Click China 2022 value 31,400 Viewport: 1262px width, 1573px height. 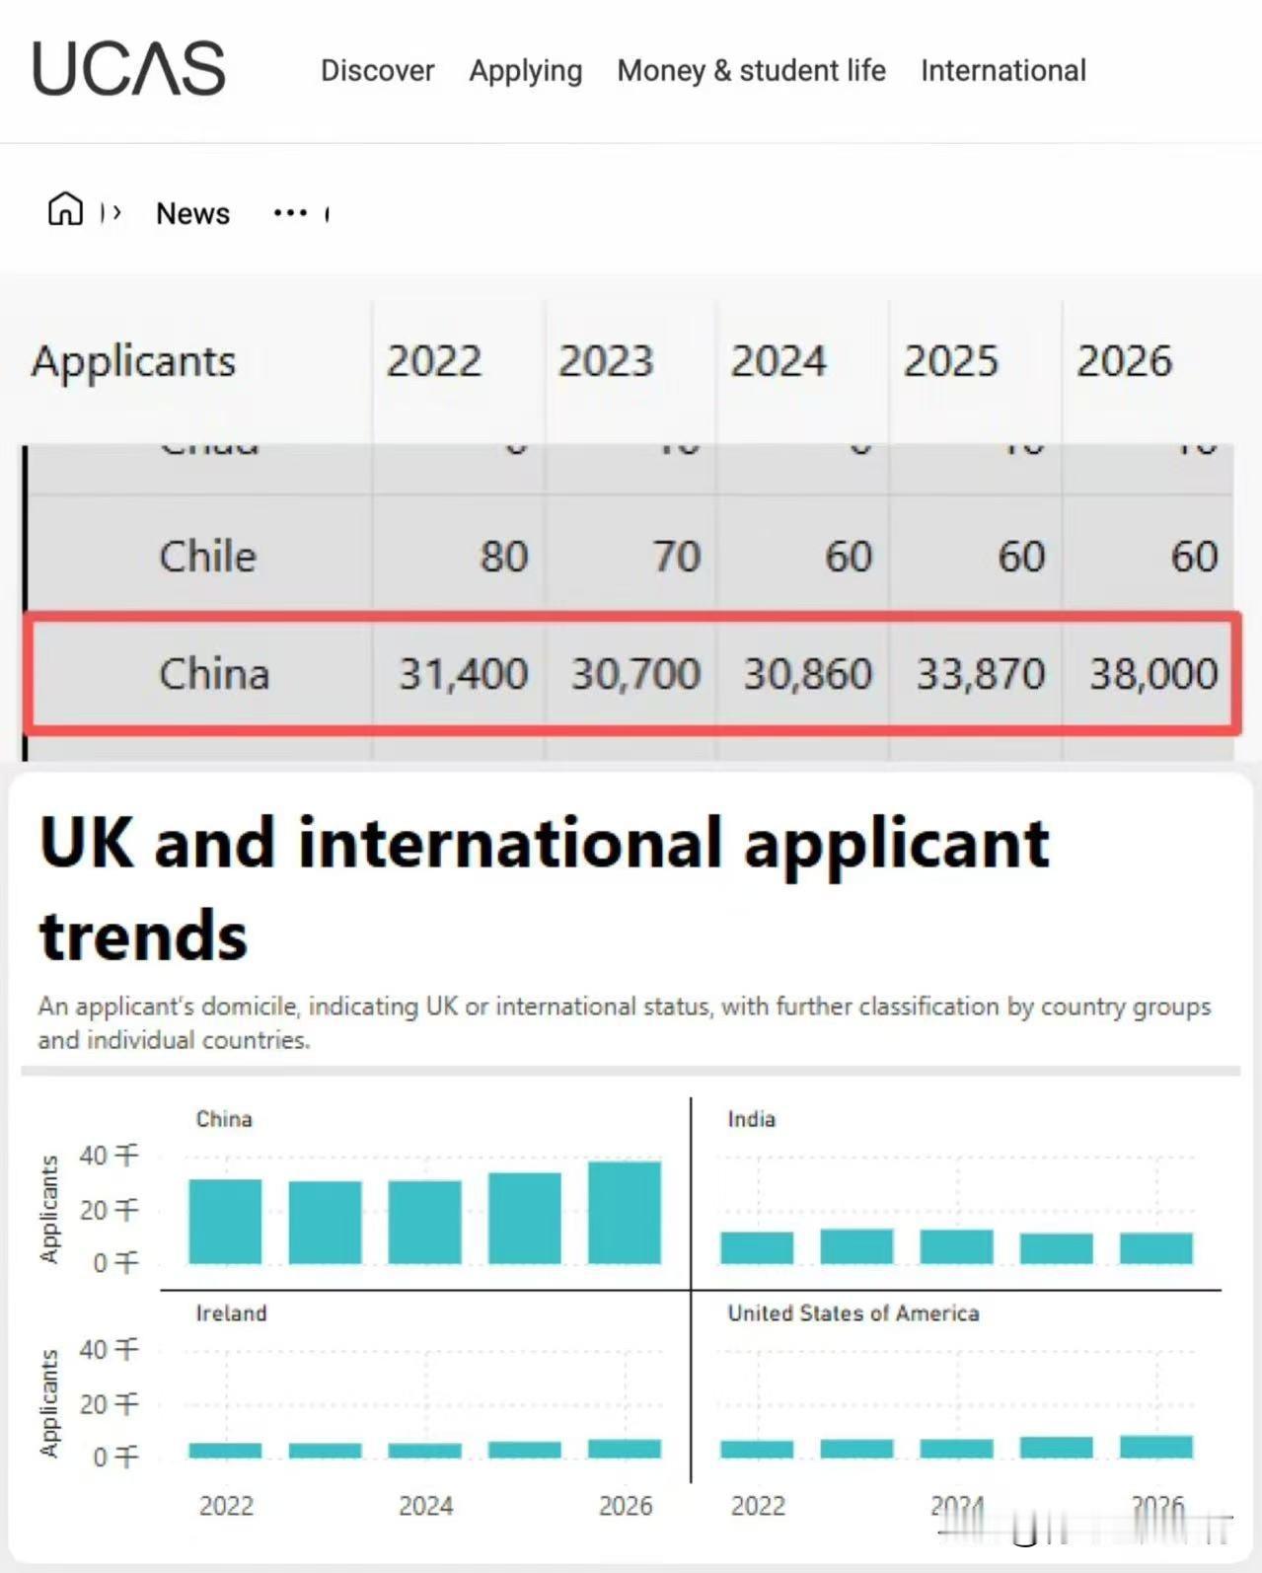coord(464,674)
